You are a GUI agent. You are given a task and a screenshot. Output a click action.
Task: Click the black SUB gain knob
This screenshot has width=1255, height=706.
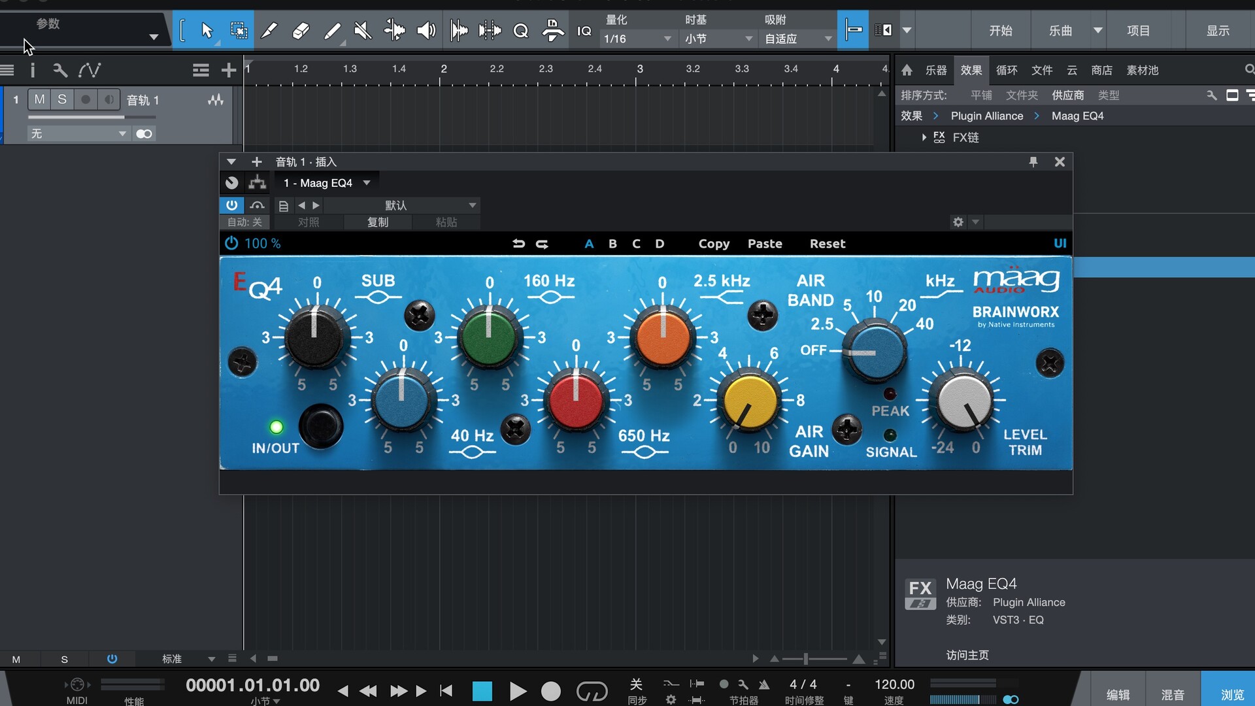(x=314, y=337)
